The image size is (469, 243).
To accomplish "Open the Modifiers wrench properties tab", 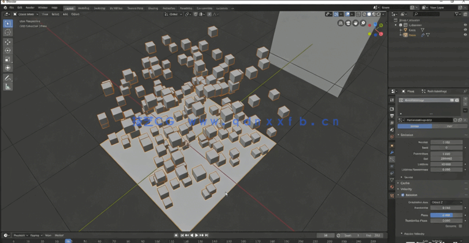I will [x=392, y=153].
